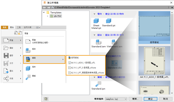Viewport: 174px width, 102px height.
Task: Select the 圖面 drawing entry
Action: (x=44, y=59)
